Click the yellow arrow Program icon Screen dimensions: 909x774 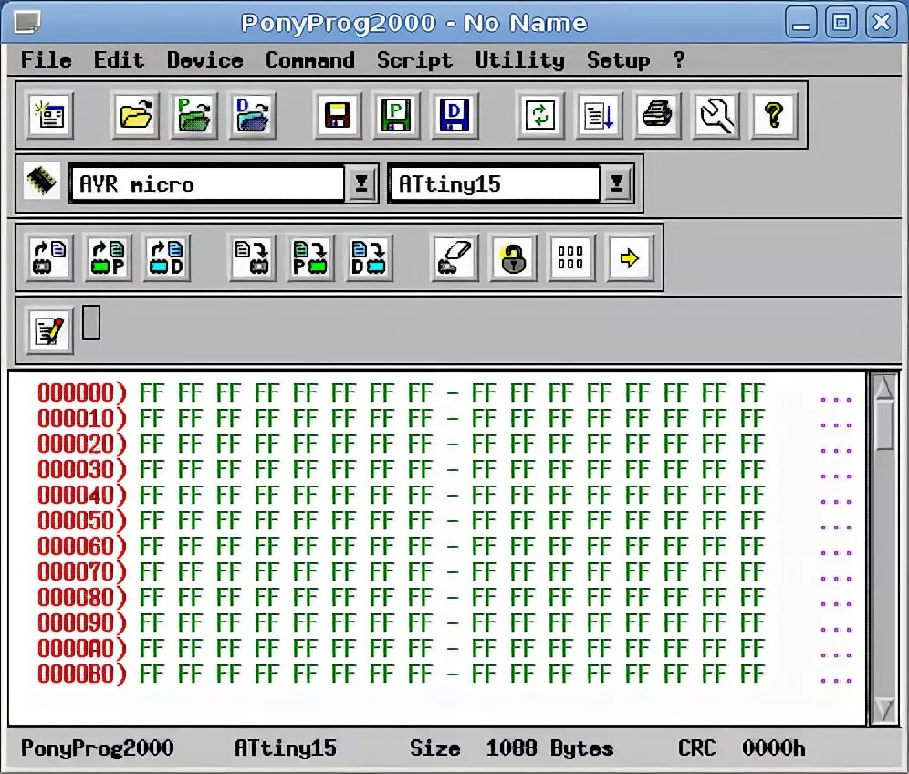tap(630, 257)
